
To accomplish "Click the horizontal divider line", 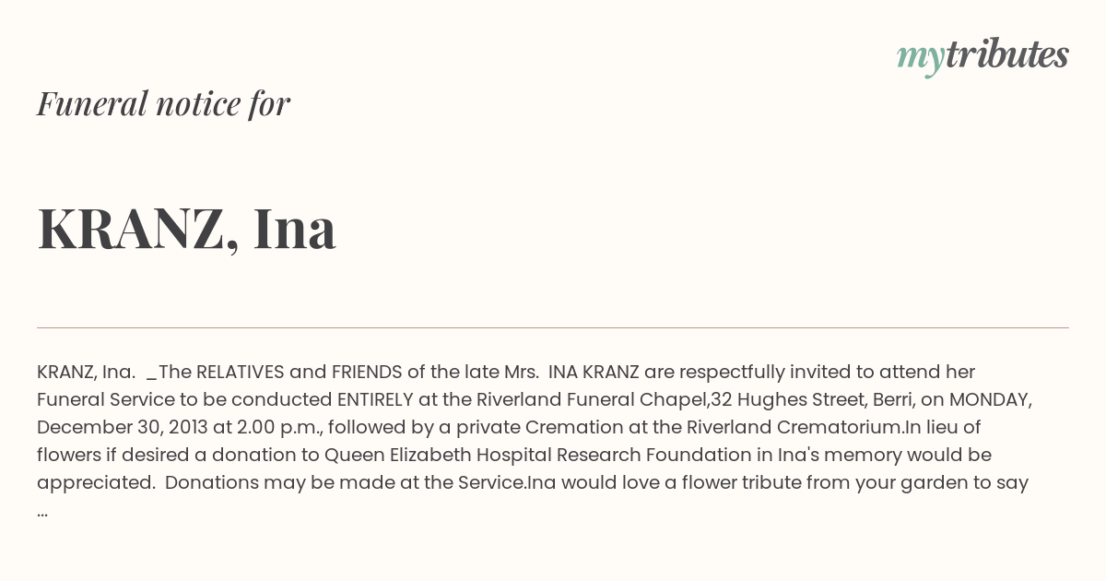I will (553, 327).
